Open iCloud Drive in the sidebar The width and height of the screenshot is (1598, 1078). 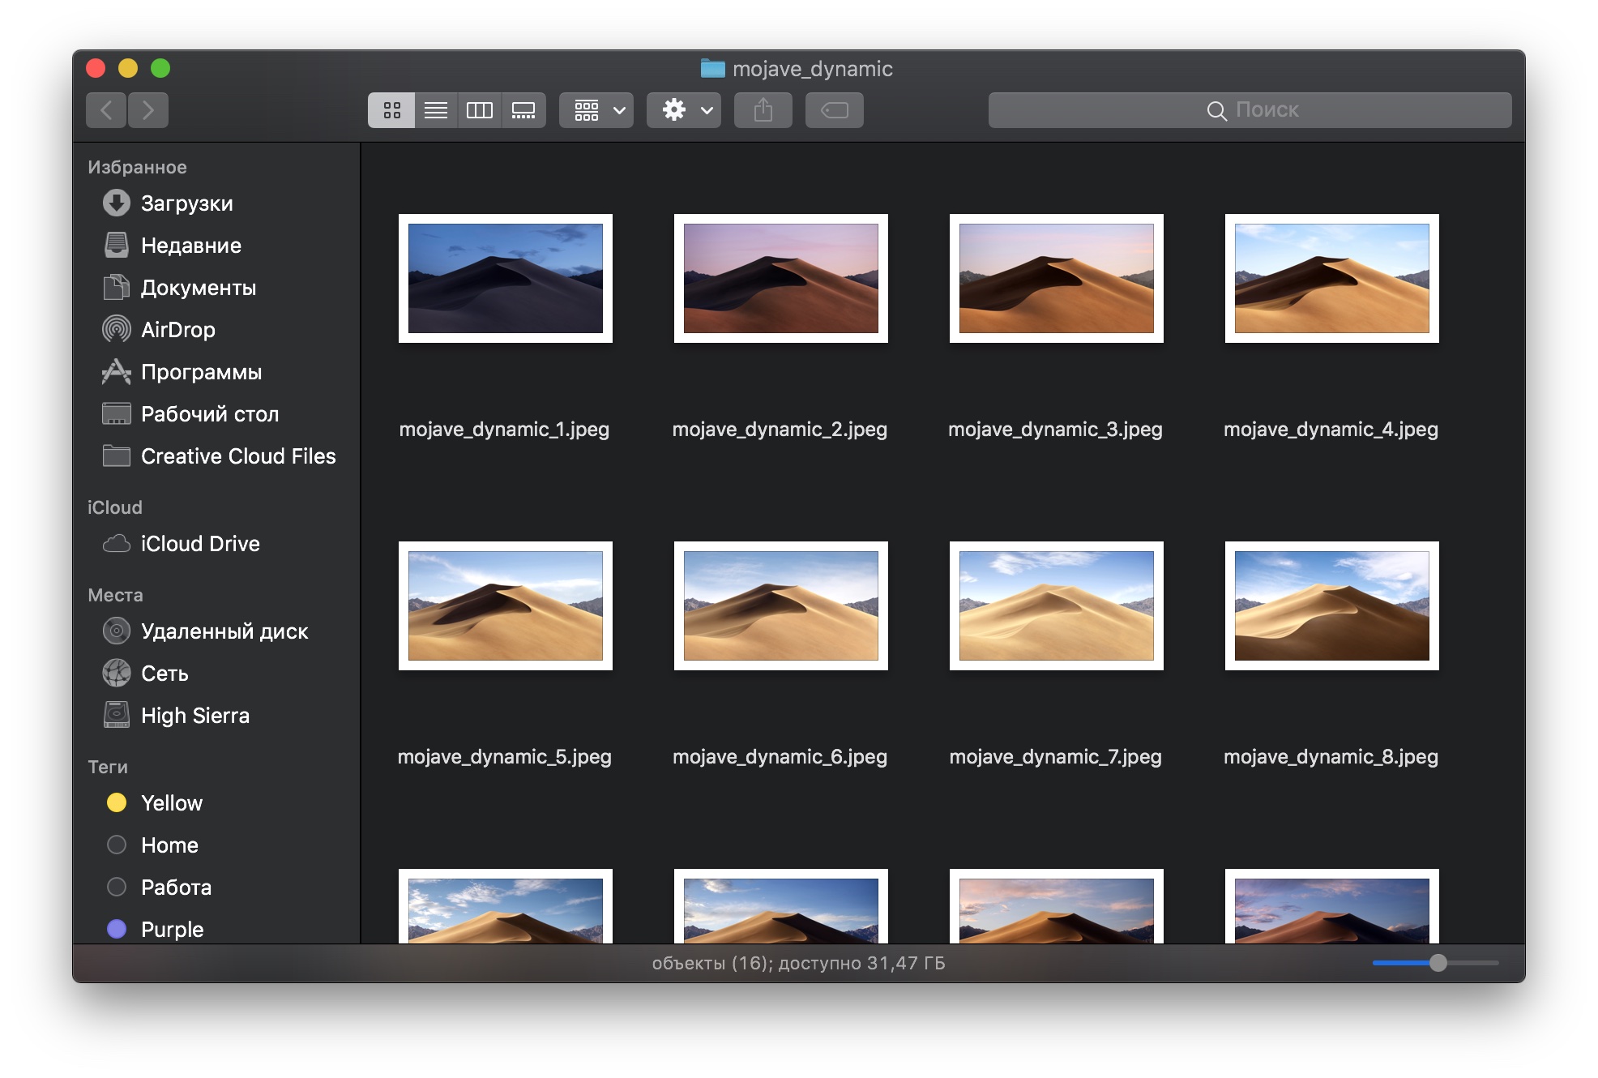click(x=199, y=544)
